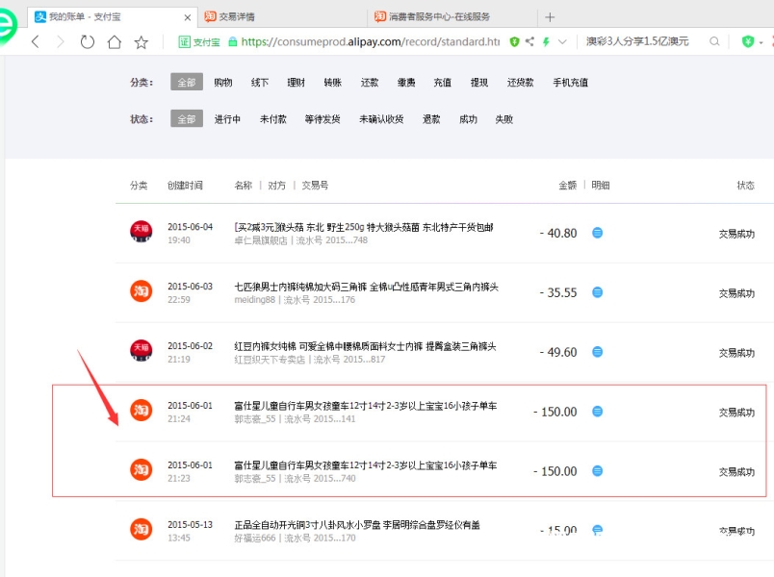774x577 pixels.
Task: Open details icon for the 49.60 transaction
Action: point(597,352)
